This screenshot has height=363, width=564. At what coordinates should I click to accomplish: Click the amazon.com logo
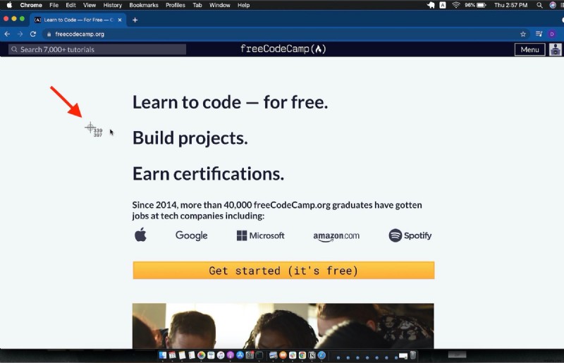coord(336,236)
